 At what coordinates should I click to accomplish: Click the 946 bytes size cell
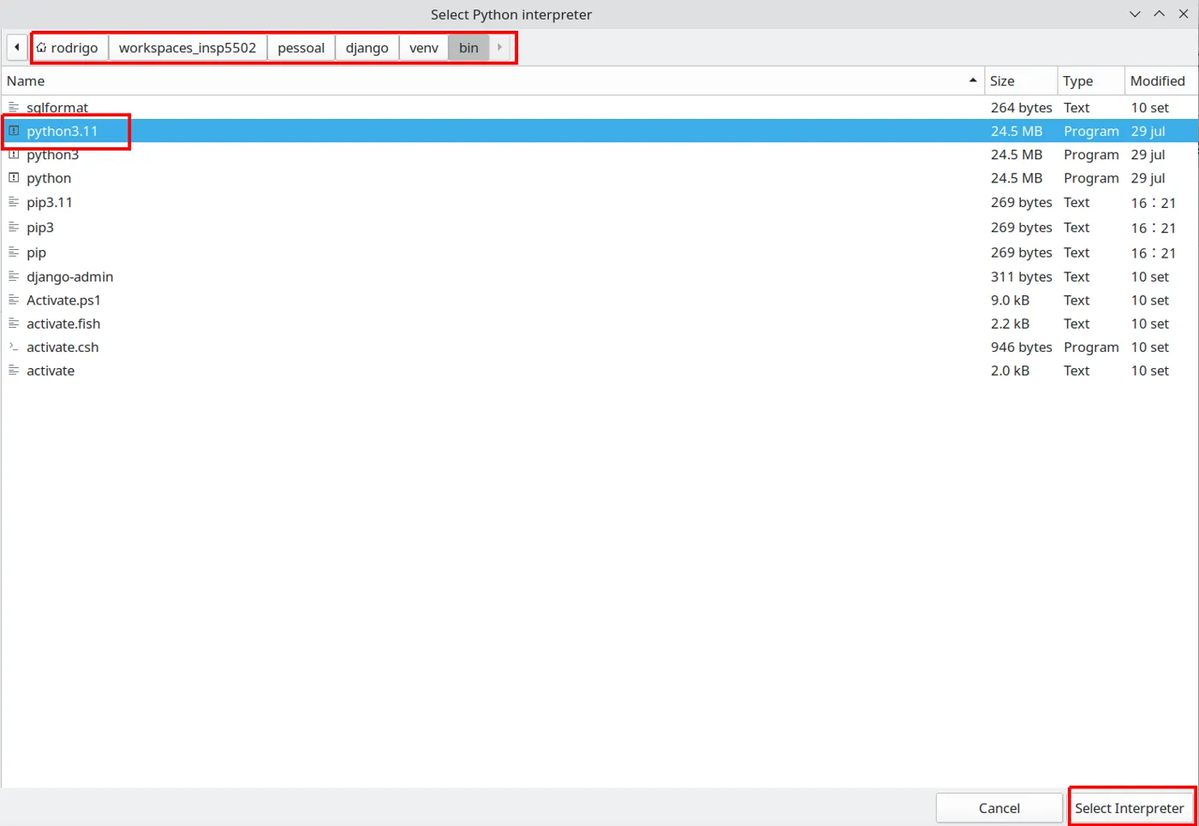[1021, 348]
